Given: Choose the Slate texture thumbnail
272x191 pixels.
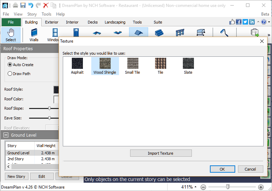Looking at the screenshot, I should tap(188, 66).
